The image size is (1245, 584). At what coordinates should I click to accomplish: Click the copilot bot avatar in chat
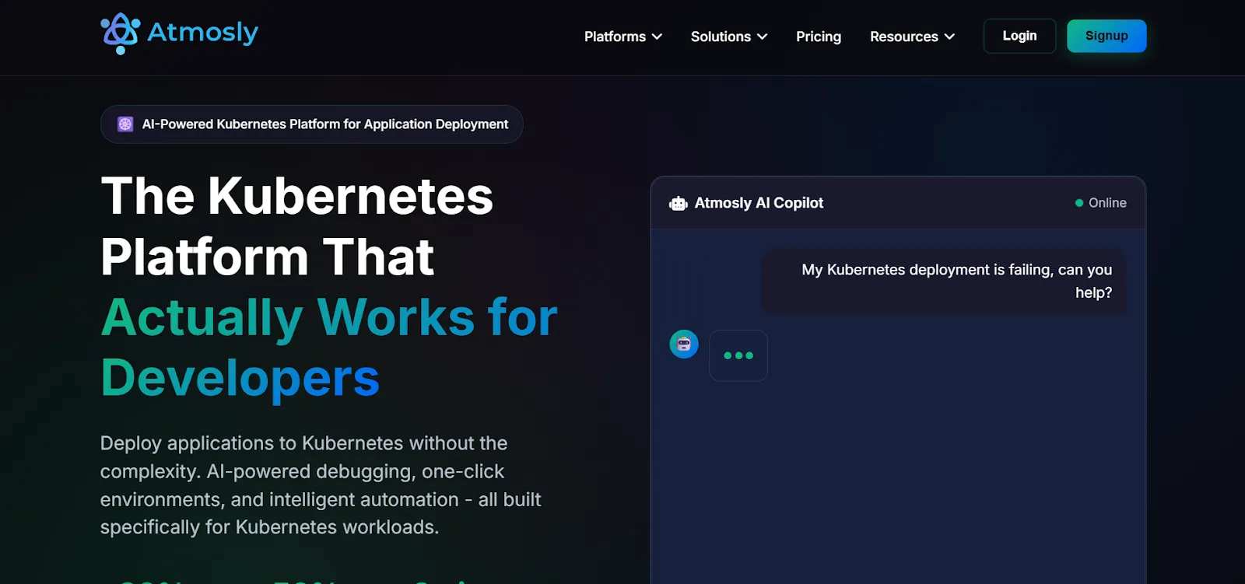coord(684,344)
